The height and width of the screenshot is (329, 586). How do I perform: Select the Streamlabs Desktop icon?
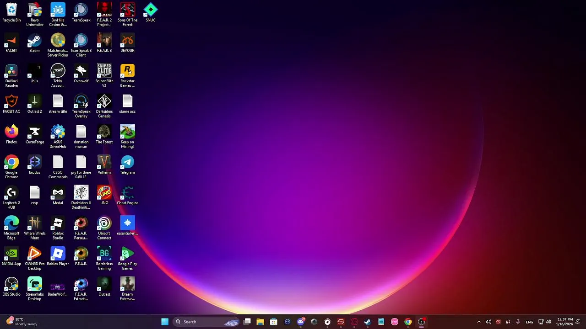pyautogui.click(x=35, y=289)
